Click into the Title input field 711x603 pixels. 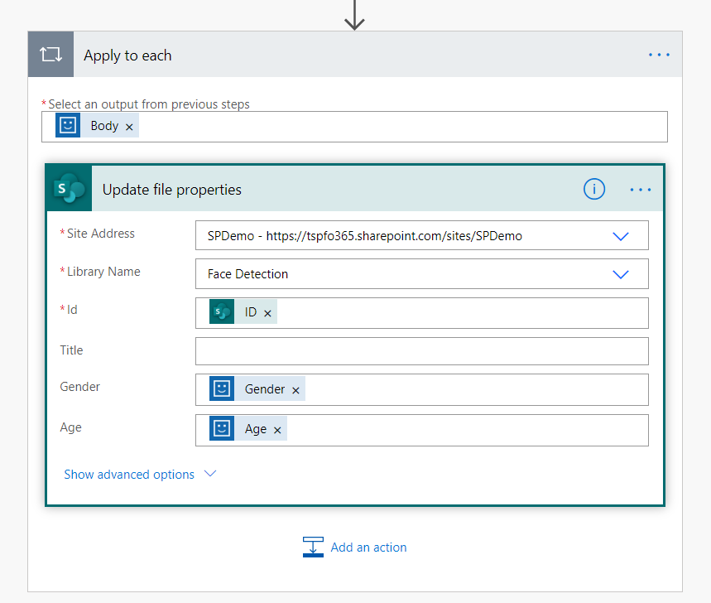422,351
